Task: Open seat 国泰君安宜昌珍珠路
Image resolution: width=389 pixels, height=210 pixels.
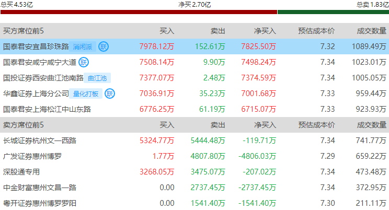Action: [36, 46]
